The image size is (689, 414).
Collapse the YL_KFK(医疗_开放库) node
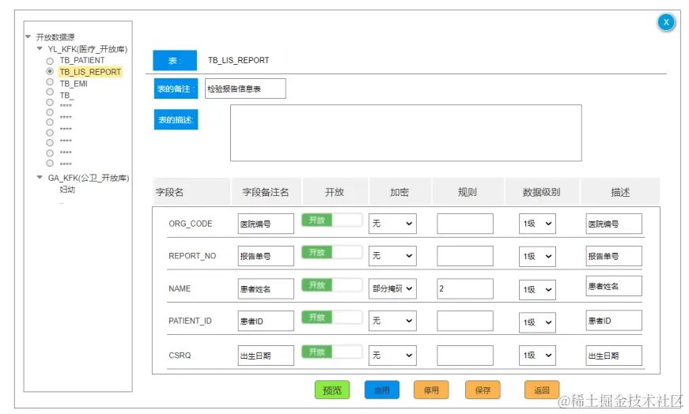click(40, 49)
